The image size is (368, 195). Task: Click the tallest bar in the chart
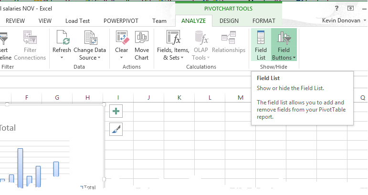tap(21, 168)
